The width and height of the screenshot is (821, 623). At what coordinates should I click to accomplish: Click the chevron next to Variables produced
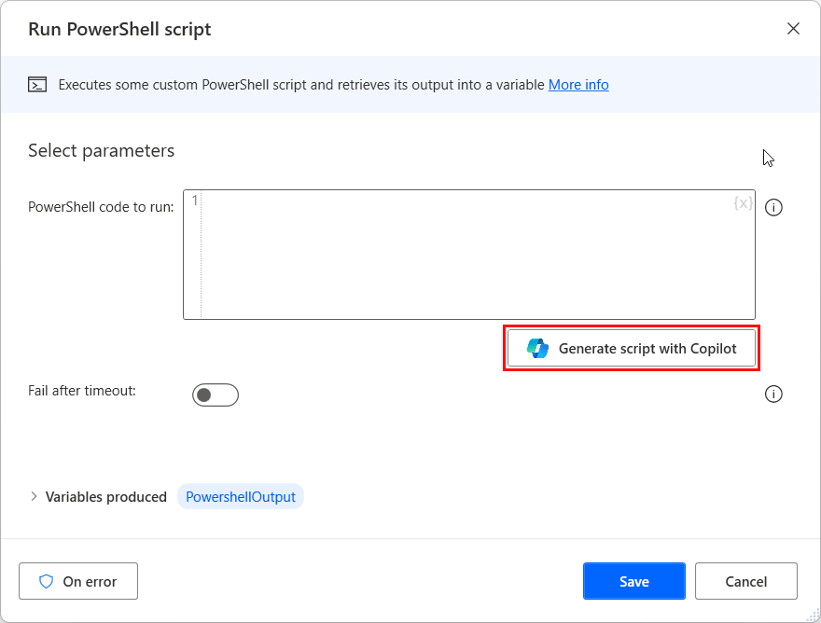35,496
